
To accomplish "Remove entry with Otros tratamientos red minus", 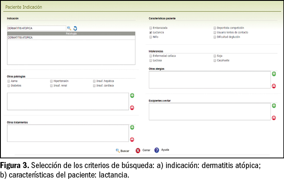I will tap(132, 139).
